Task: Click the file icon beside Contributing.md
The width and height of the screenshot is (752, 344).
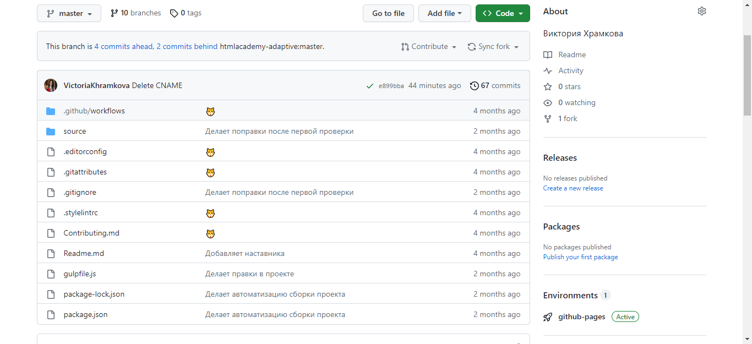Action: (x=51, y=233)
